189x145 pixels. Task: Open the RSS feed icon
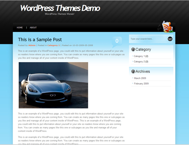coord(168,27)
